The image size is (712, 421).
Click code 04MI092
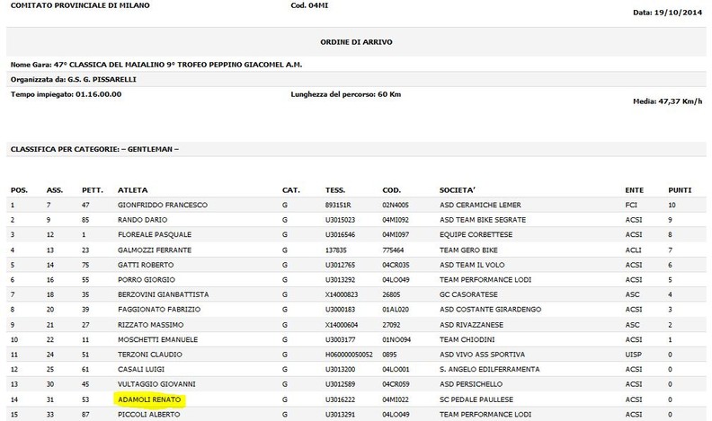396,220
